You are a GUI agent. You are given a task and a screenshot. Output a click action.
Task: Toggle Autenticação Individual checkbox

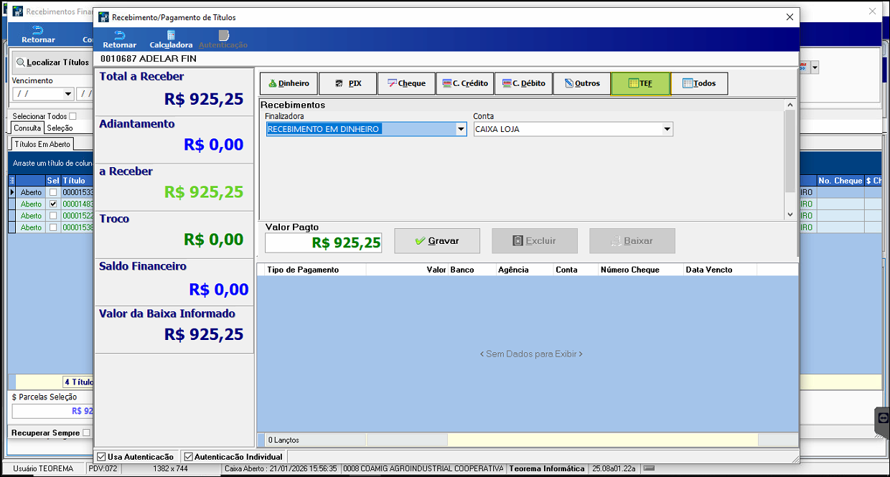coord(189,457)
